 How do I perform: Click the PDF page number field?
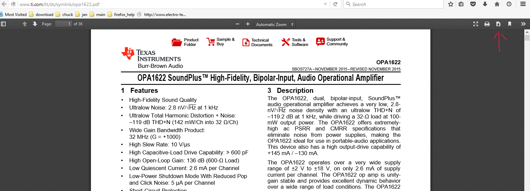point(63,24)
